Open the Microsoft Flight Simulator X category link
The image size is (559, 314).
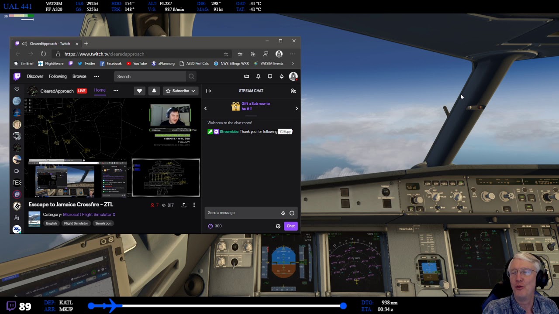89,215
